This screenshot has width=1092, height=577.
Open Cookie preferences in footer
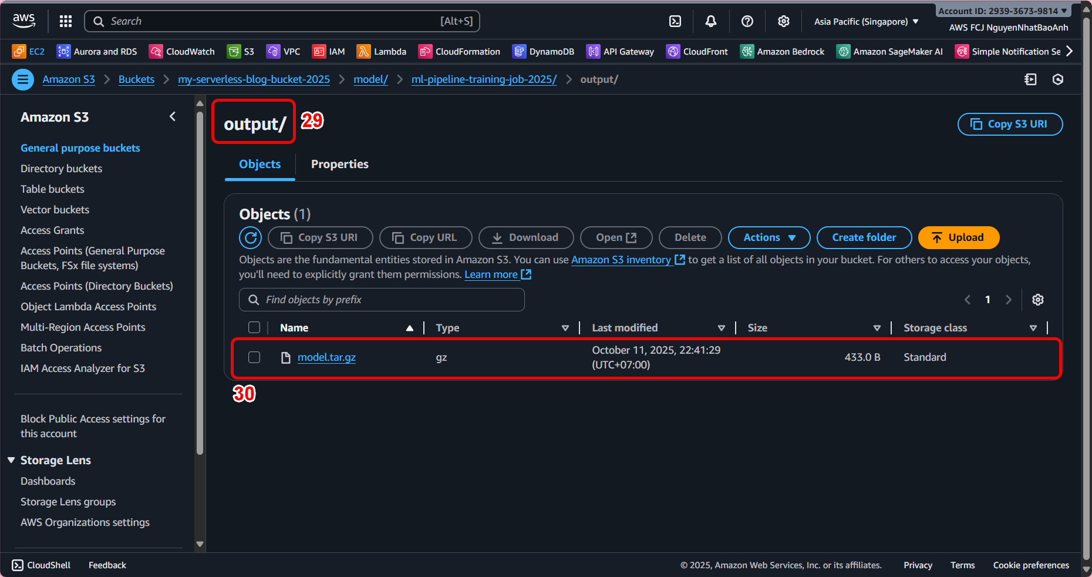pos(1031,565)
